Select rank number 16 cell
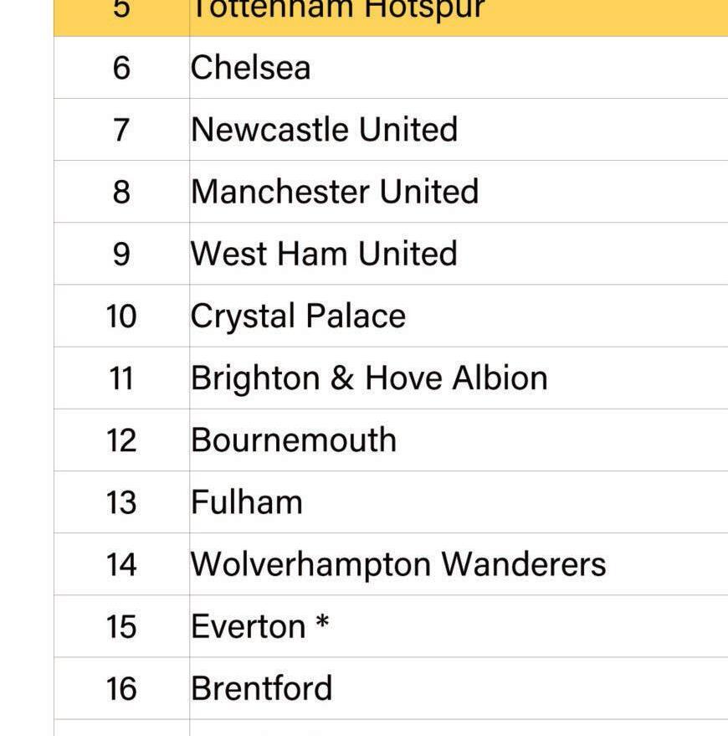This screenshot has height=736, width=728. [121, 688]
